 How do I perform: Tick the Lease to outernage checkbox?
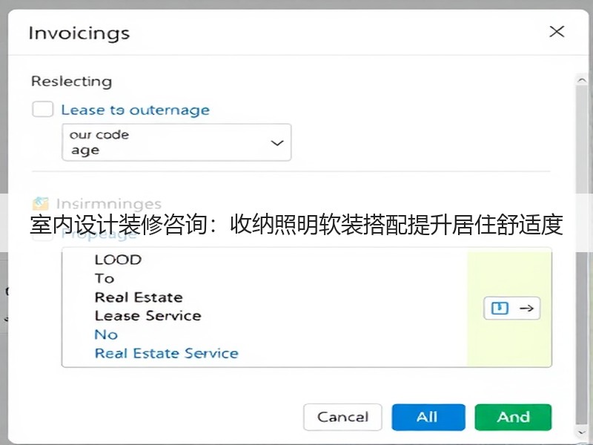[x=42, y=109]
